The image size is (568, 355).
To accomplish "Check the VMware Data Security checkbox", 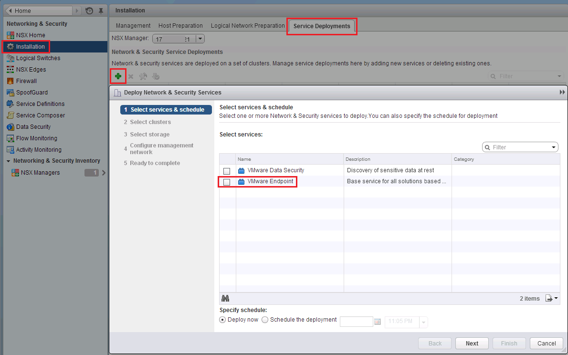I will pos(227,171).
